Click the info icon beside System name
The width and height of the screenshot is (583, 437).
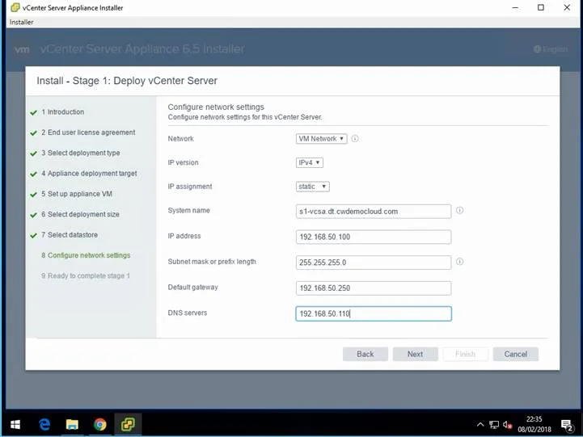pyautogui.click(x=459, y=211)
